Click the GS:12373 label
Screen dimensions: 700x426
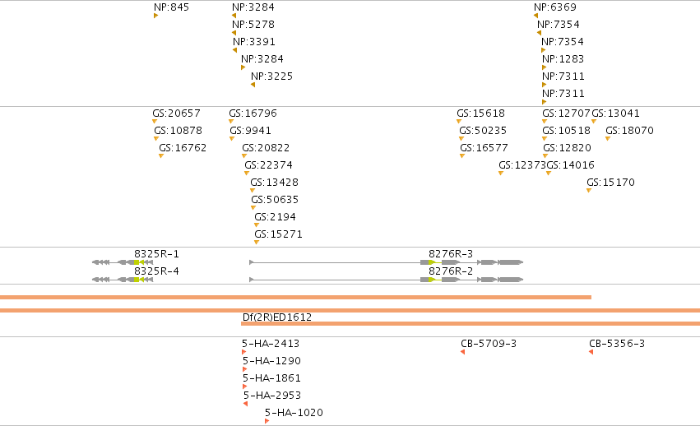pos(522,165)
